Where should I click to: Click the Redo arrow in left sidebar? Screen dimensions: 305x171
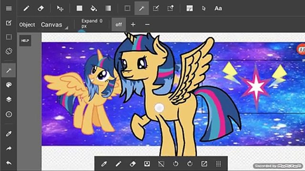click(x=9, y=149)
